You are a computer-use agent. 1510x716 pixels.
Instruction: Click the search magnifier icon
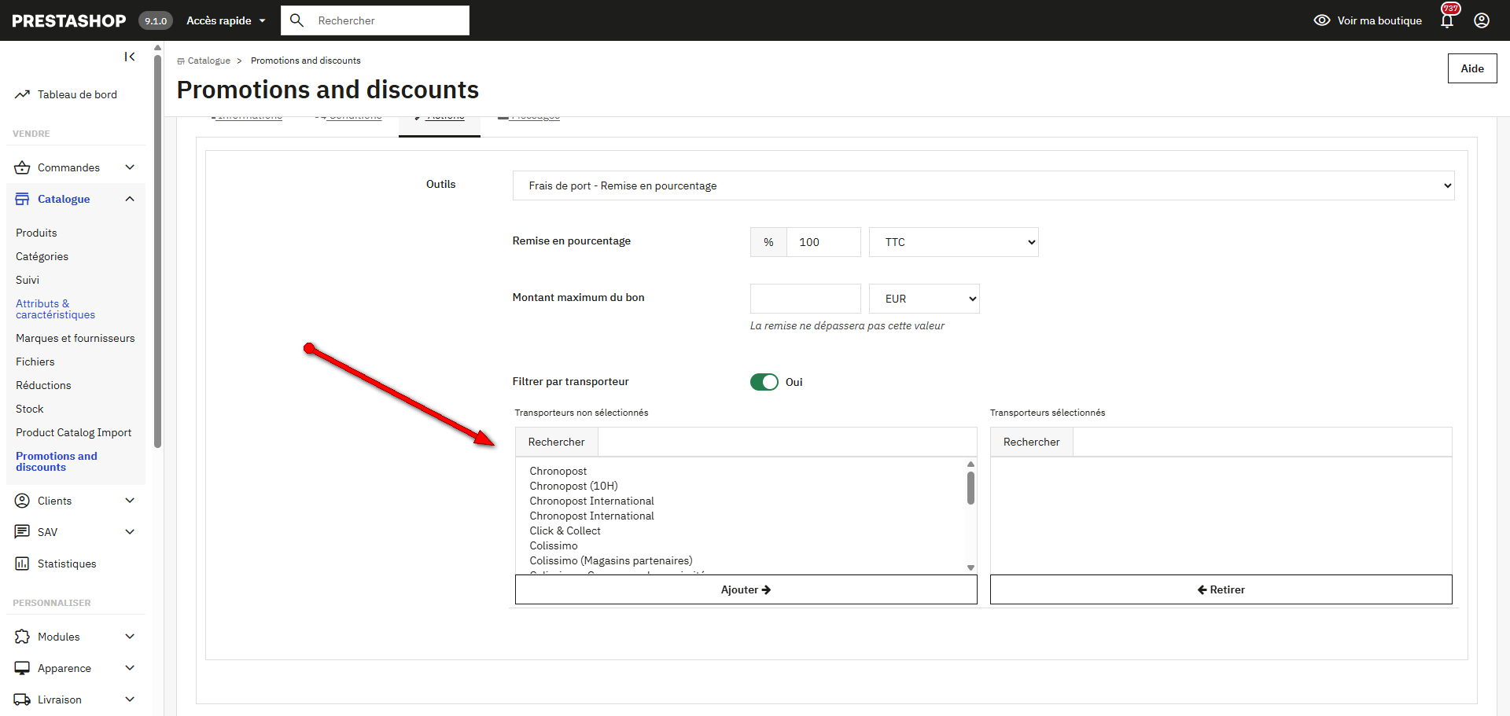pos(296,20)
